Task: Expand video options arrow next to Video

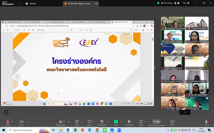Action: click(x=27, y=122)
